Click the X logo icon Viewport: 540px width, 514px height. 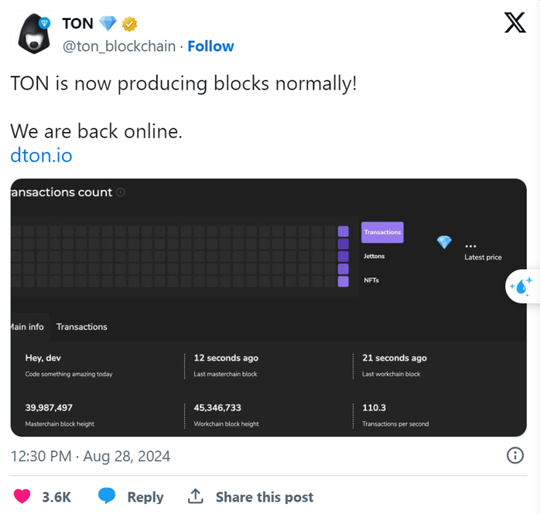pyautogui.click(x=515, y=22)
